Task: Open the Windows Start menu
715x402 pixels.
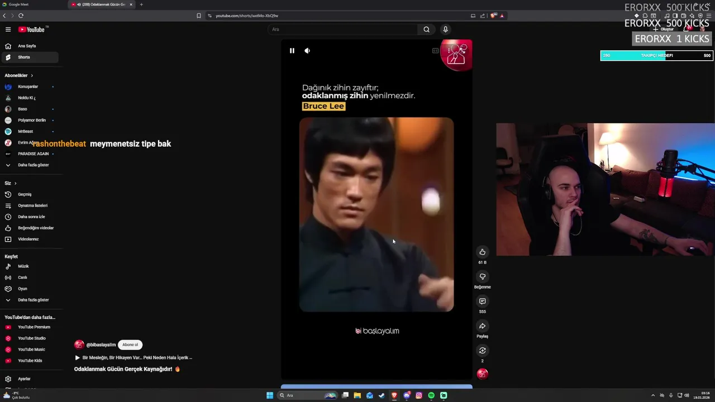Action: (x=270, y=395)
